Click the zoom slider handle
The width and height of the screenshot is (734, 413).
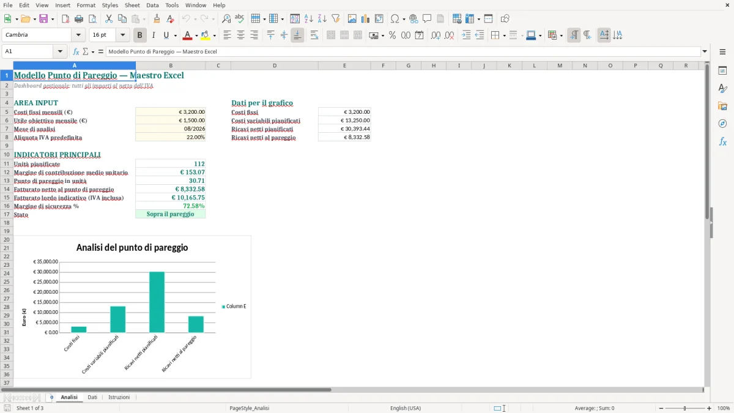coord(685,408)
